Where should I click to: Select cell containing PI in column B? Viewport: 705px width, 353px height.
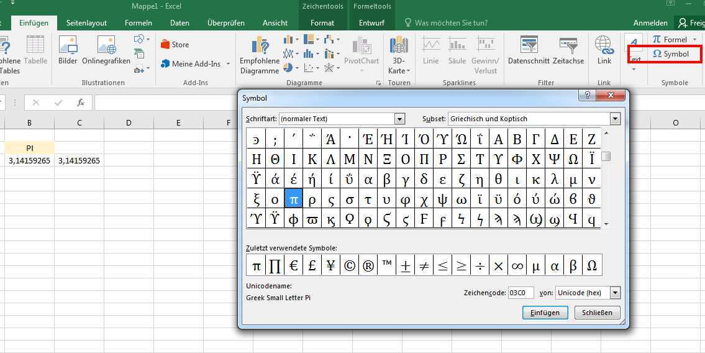point(30,148)
